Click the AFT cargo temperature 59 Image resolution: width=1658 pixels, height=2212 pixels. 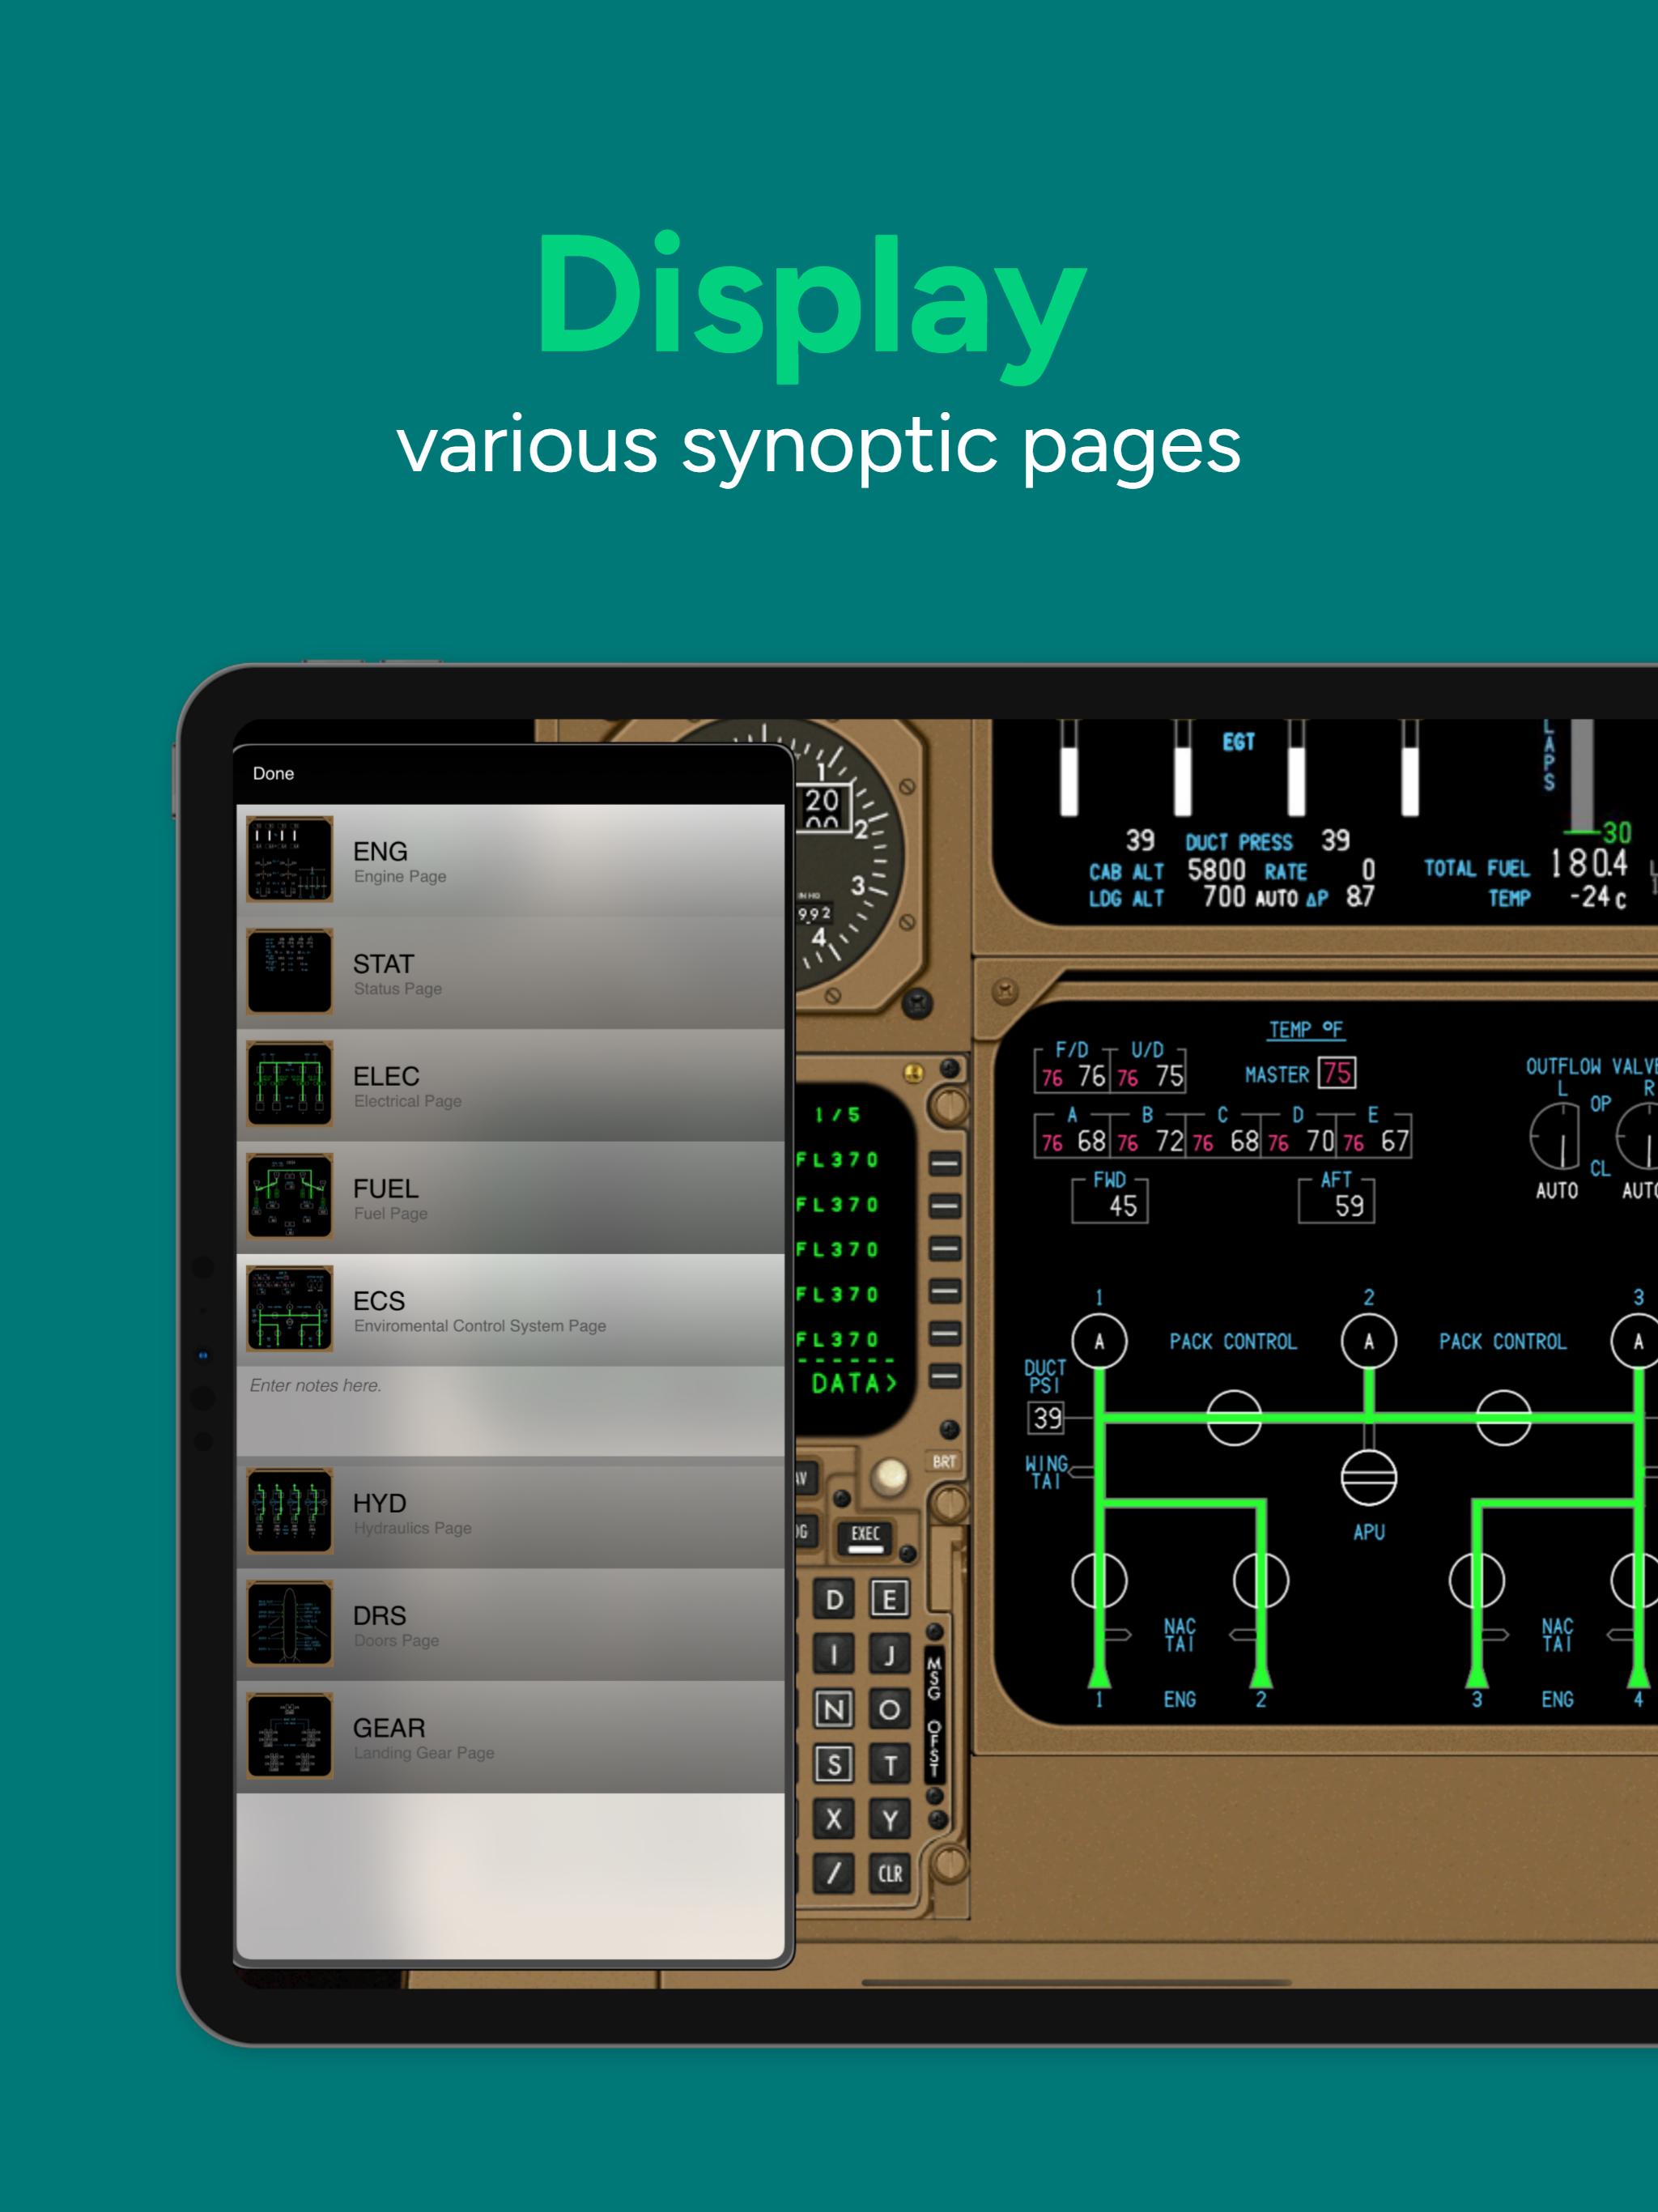pyautogui.click(x=1349, y=1206)
